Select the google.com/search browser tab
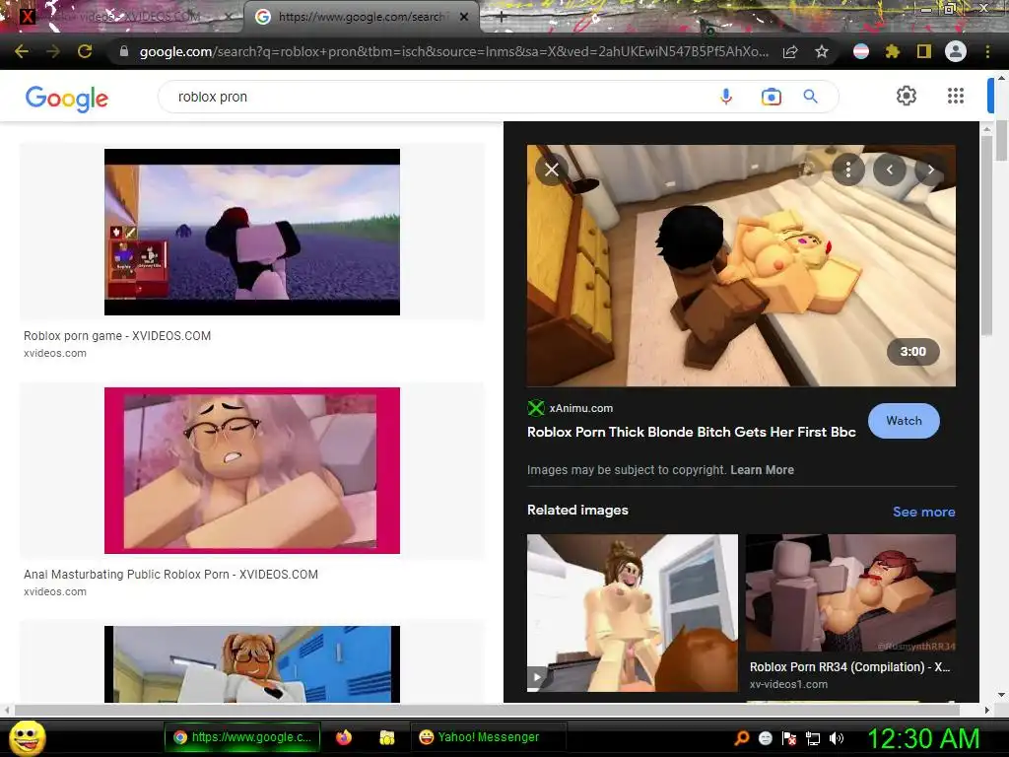The image size is (1009, 757). coord(361,17)
